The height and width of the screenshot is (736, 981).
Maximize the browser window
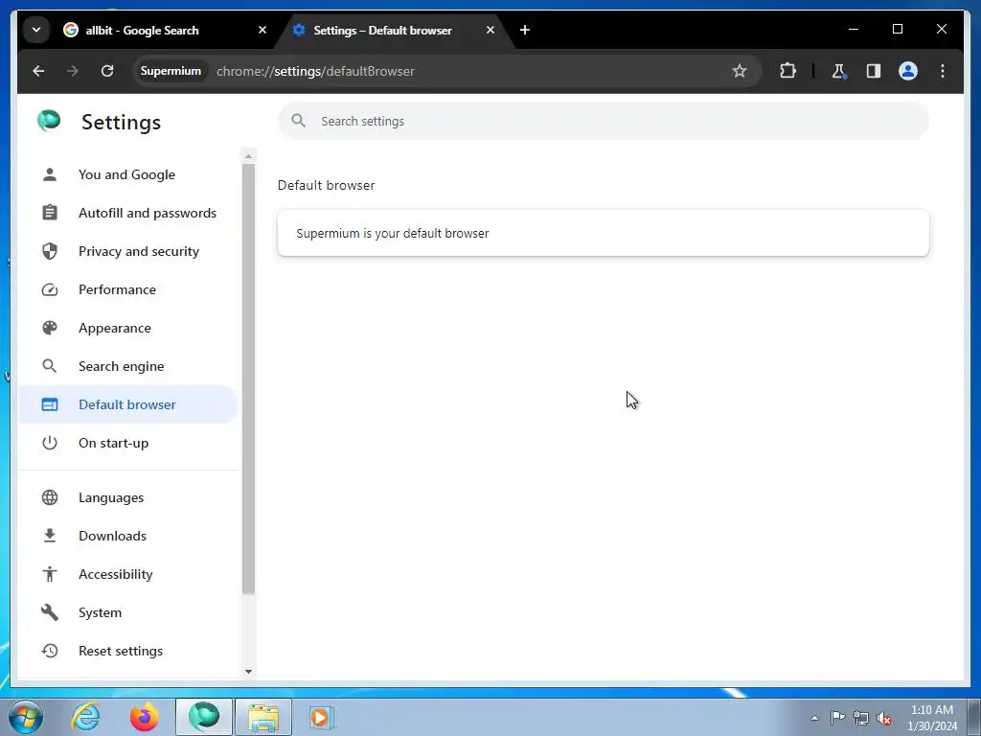point(898,29)
